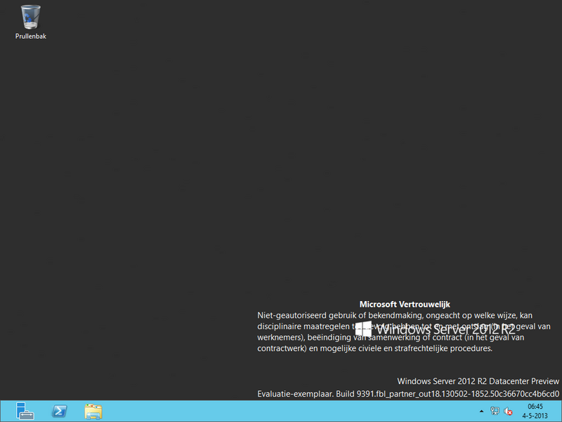Open the network status tray icon
Image resolution: width=562 pixels, height=422 pixels.
tap(495, 411)
